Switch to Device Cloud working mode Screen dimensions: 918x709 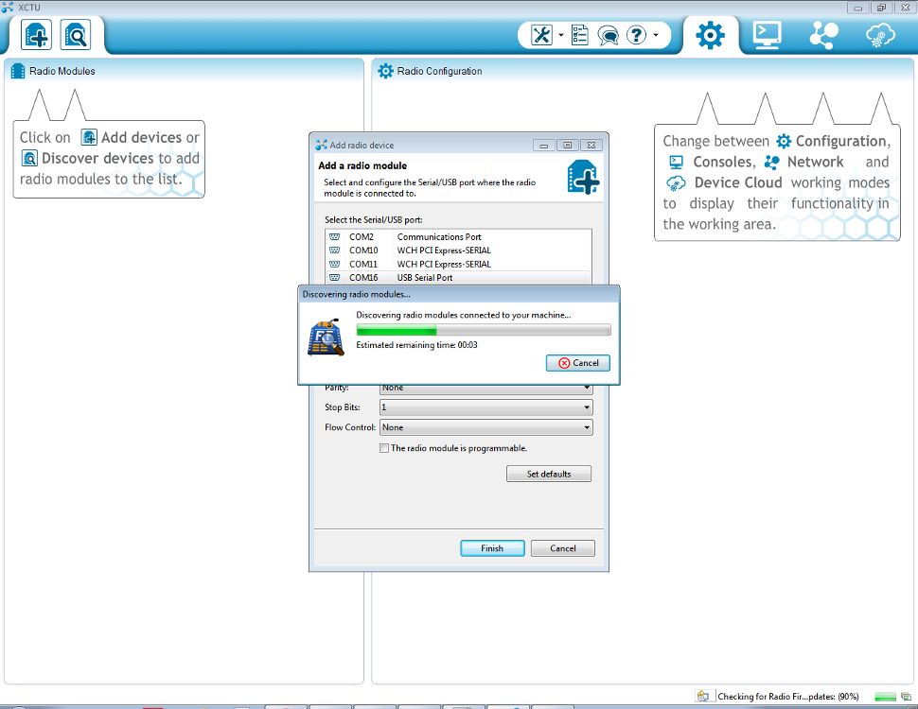880,35
